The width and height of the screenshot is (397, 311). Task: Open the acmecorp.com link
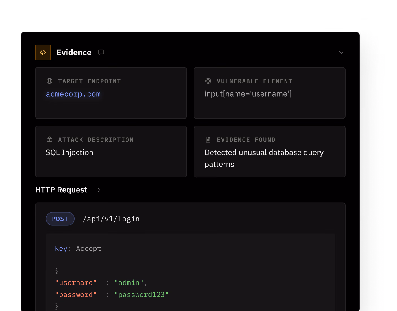(x=73, y=94)
